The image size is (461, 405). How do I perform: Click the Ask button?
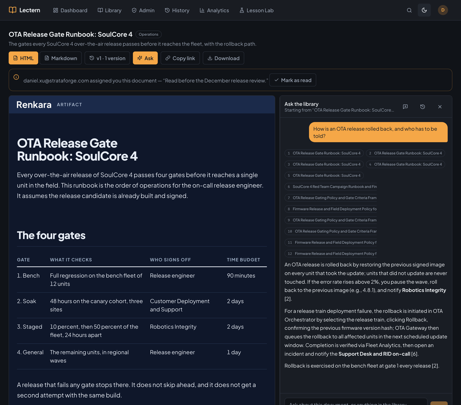click(x=145, y=58)
